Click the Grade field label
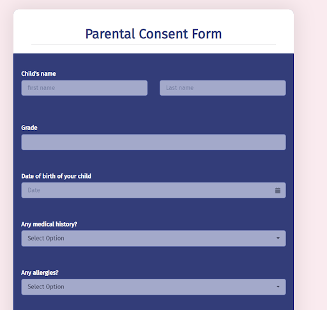The image size is (327, 310). 29,128
